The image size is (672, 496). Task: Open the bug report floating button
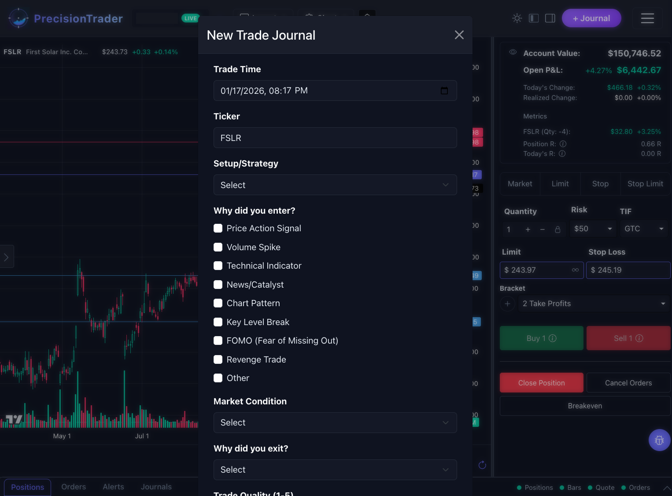[x=659, y=440]
